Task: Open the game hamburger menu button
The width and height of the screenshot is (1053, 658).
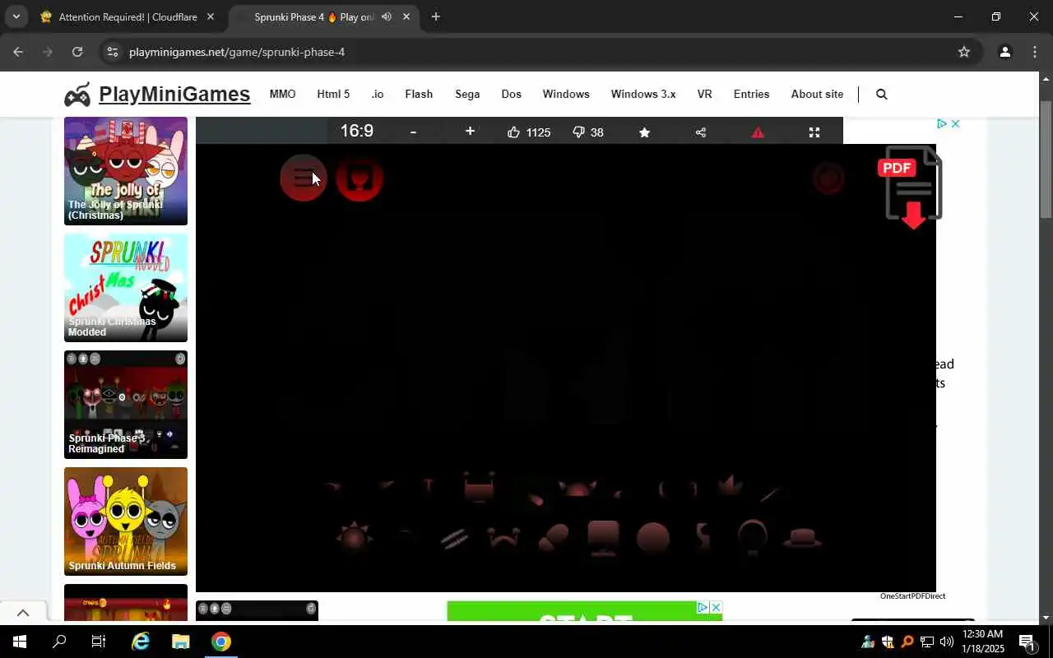Action: 303,178
